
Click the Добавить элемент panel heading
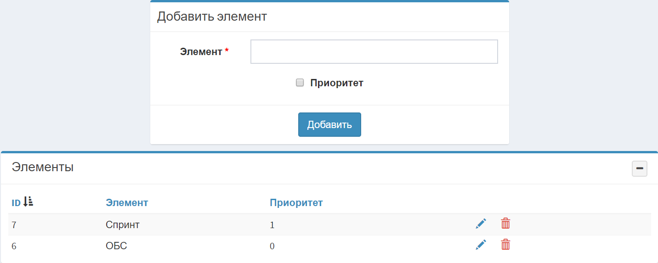tap(212, 17)
